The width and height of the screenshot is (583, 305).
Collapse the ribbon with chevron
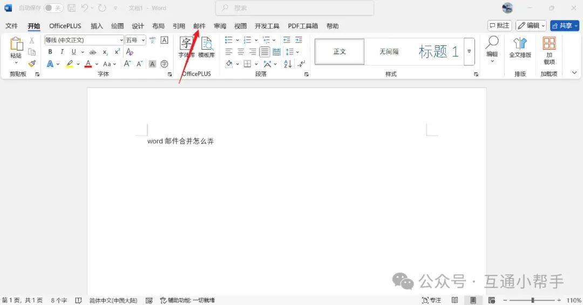coord(574,73)
